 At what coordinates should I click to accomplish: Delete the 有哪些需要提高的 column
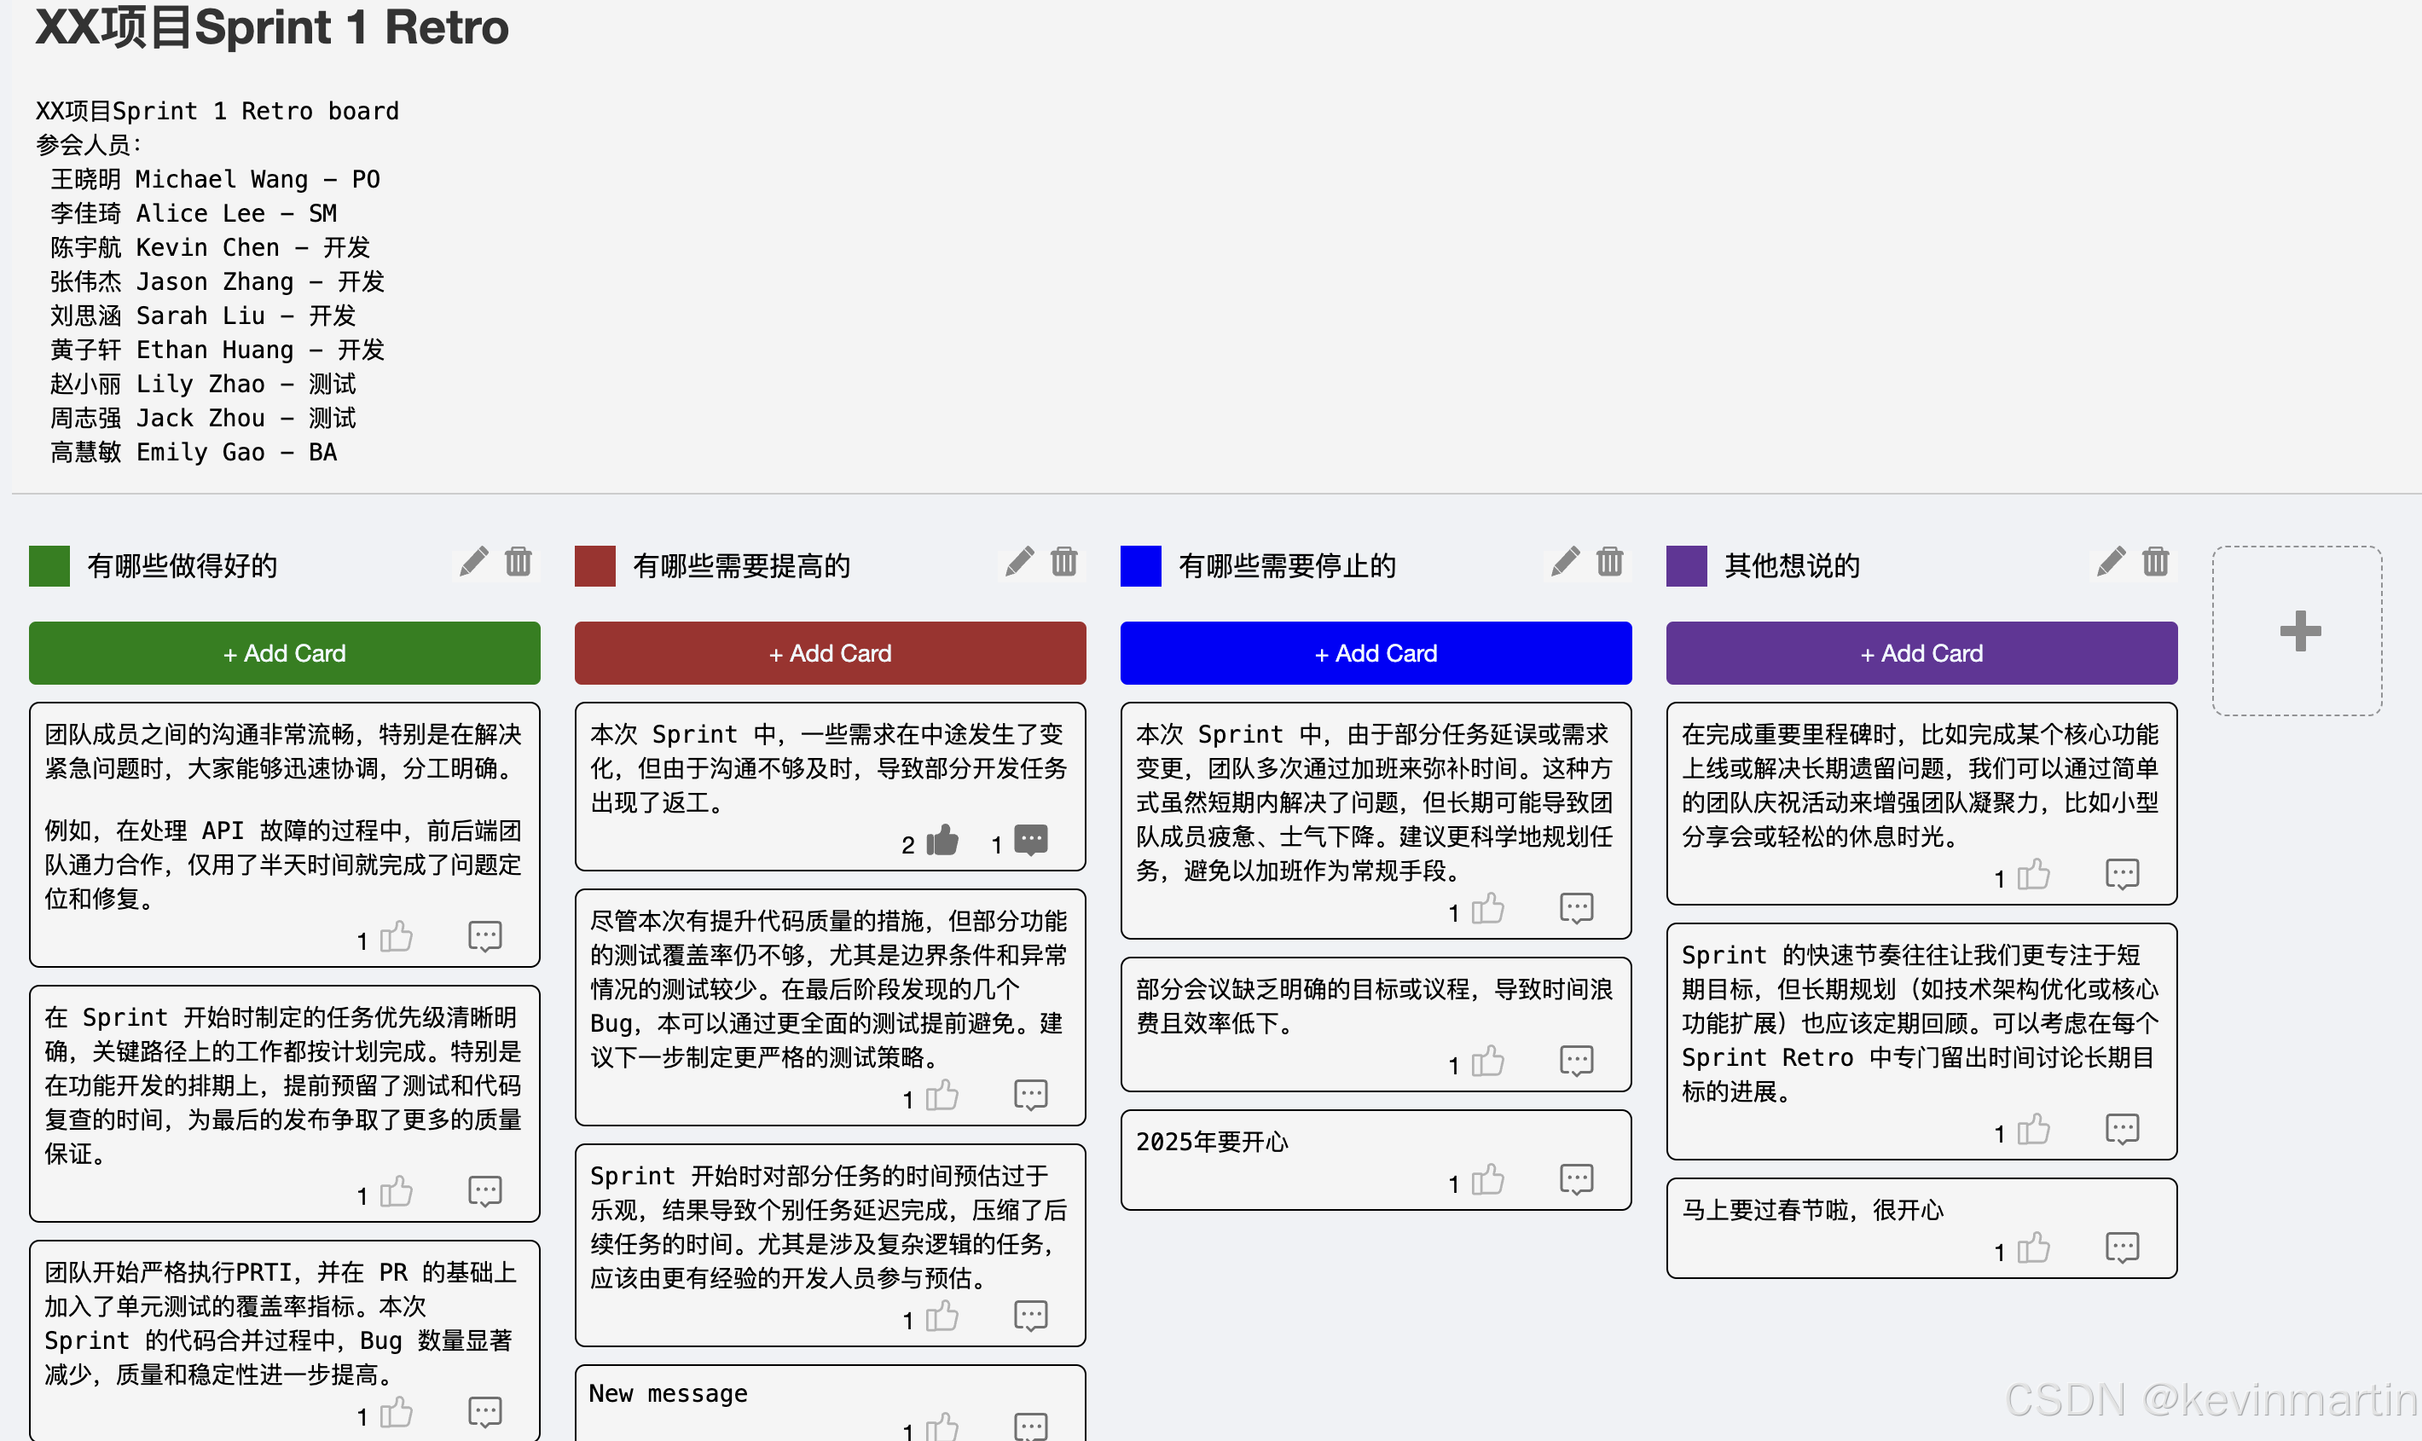point(1064,562)
